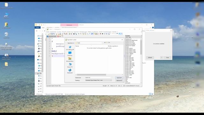204x115 pixels.
Task: Switch to the new unsaved document tab
Action: [x=60, y=36]
